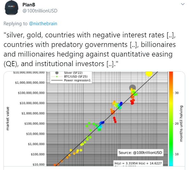Viewport: 189px width, 170px height.
Task: Click the tweet's quoted text body
Action: coord(90,49)
